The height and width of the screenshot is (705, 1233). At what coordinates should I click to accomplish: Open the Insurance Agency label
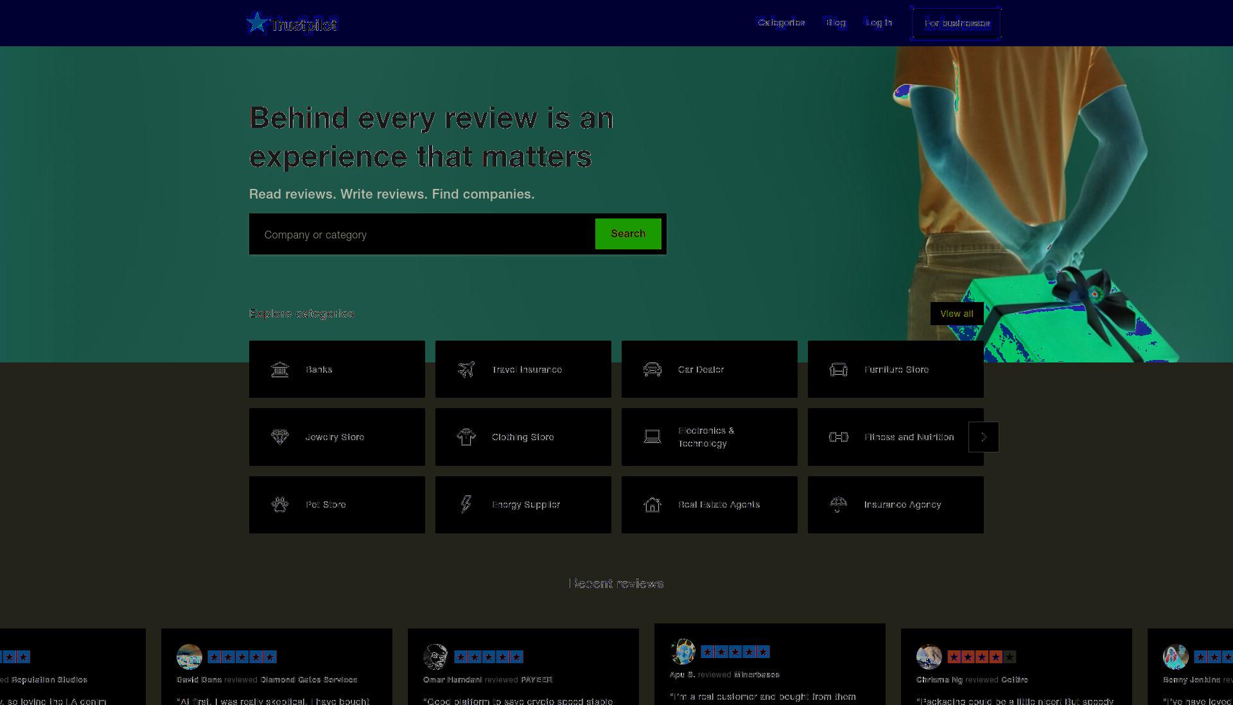pyautogui.click(x=902, y=504)
